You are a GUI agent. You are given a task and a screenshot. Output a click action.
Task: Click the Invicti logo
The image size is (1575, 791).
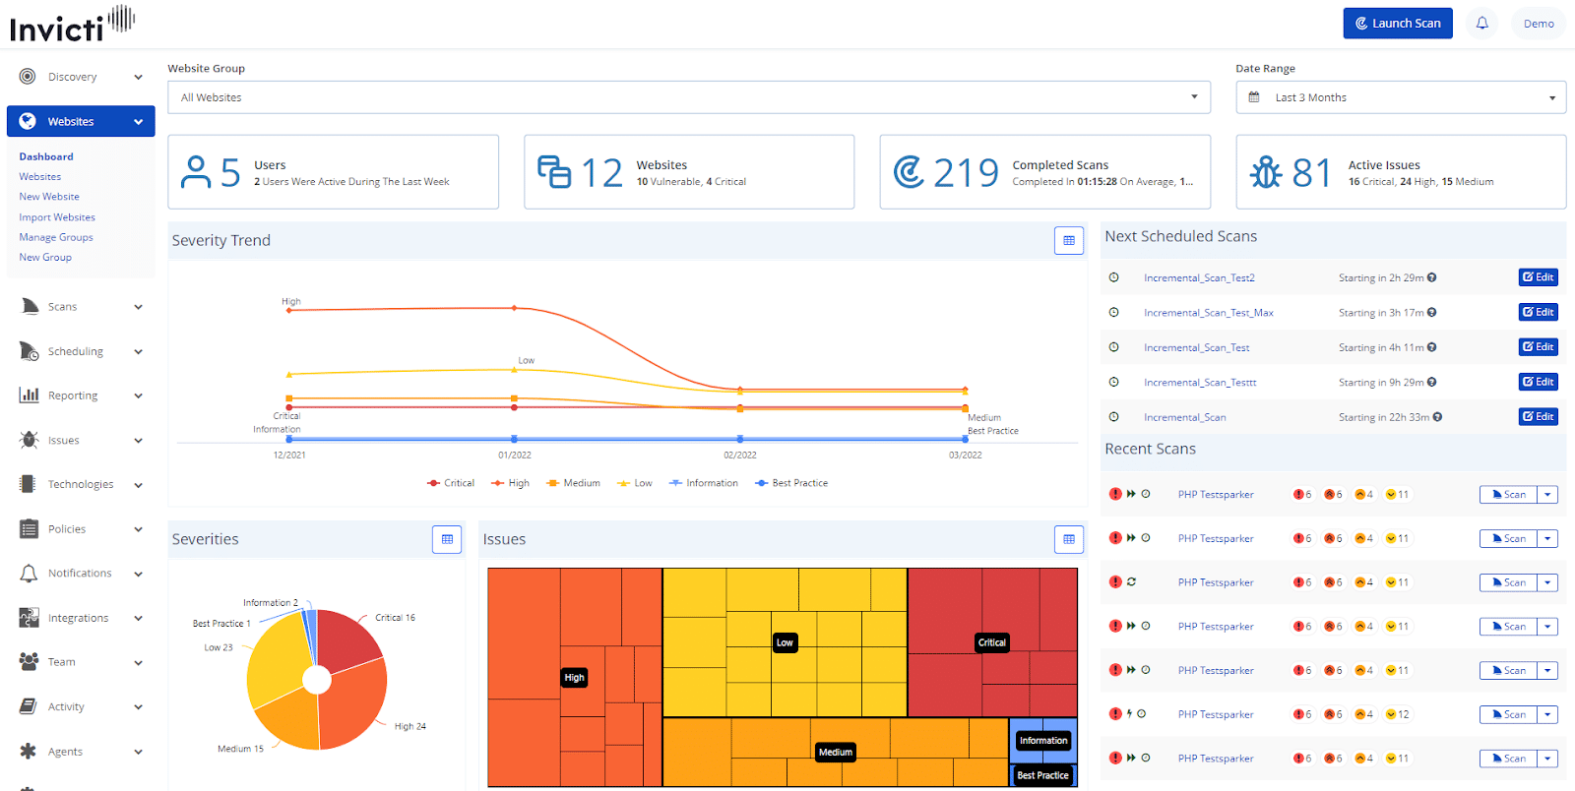(72, 25)
